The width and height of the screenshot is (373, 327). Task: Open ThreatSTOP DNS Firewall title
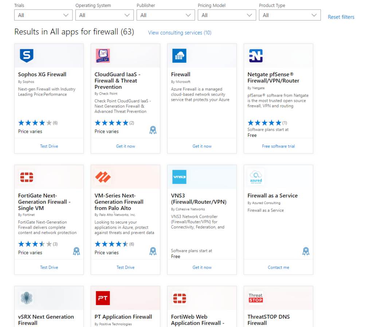268,320
